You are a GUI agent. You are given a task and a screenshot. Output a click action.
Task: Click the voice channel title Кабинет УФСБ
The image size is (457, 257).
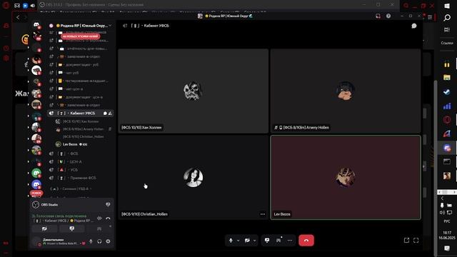click(x=156, y=26)
